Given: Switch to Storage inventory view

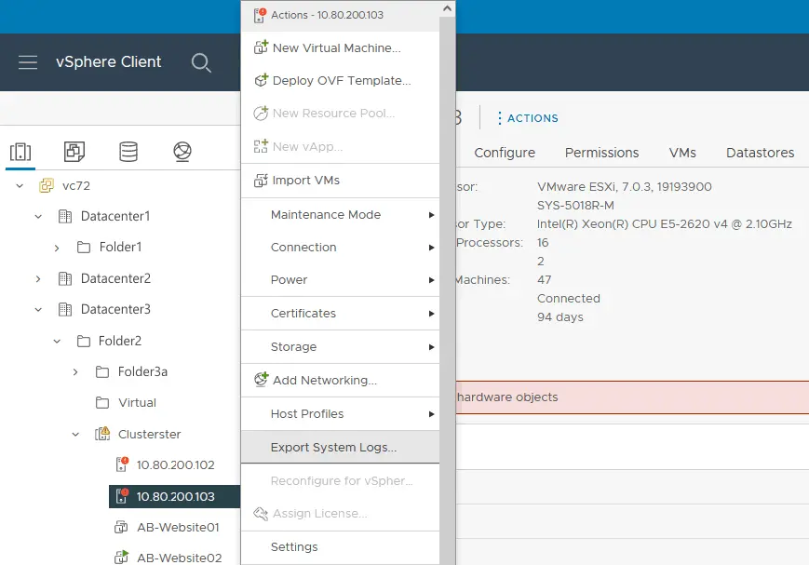Looking at the screenshot, I should pos(128,152).
